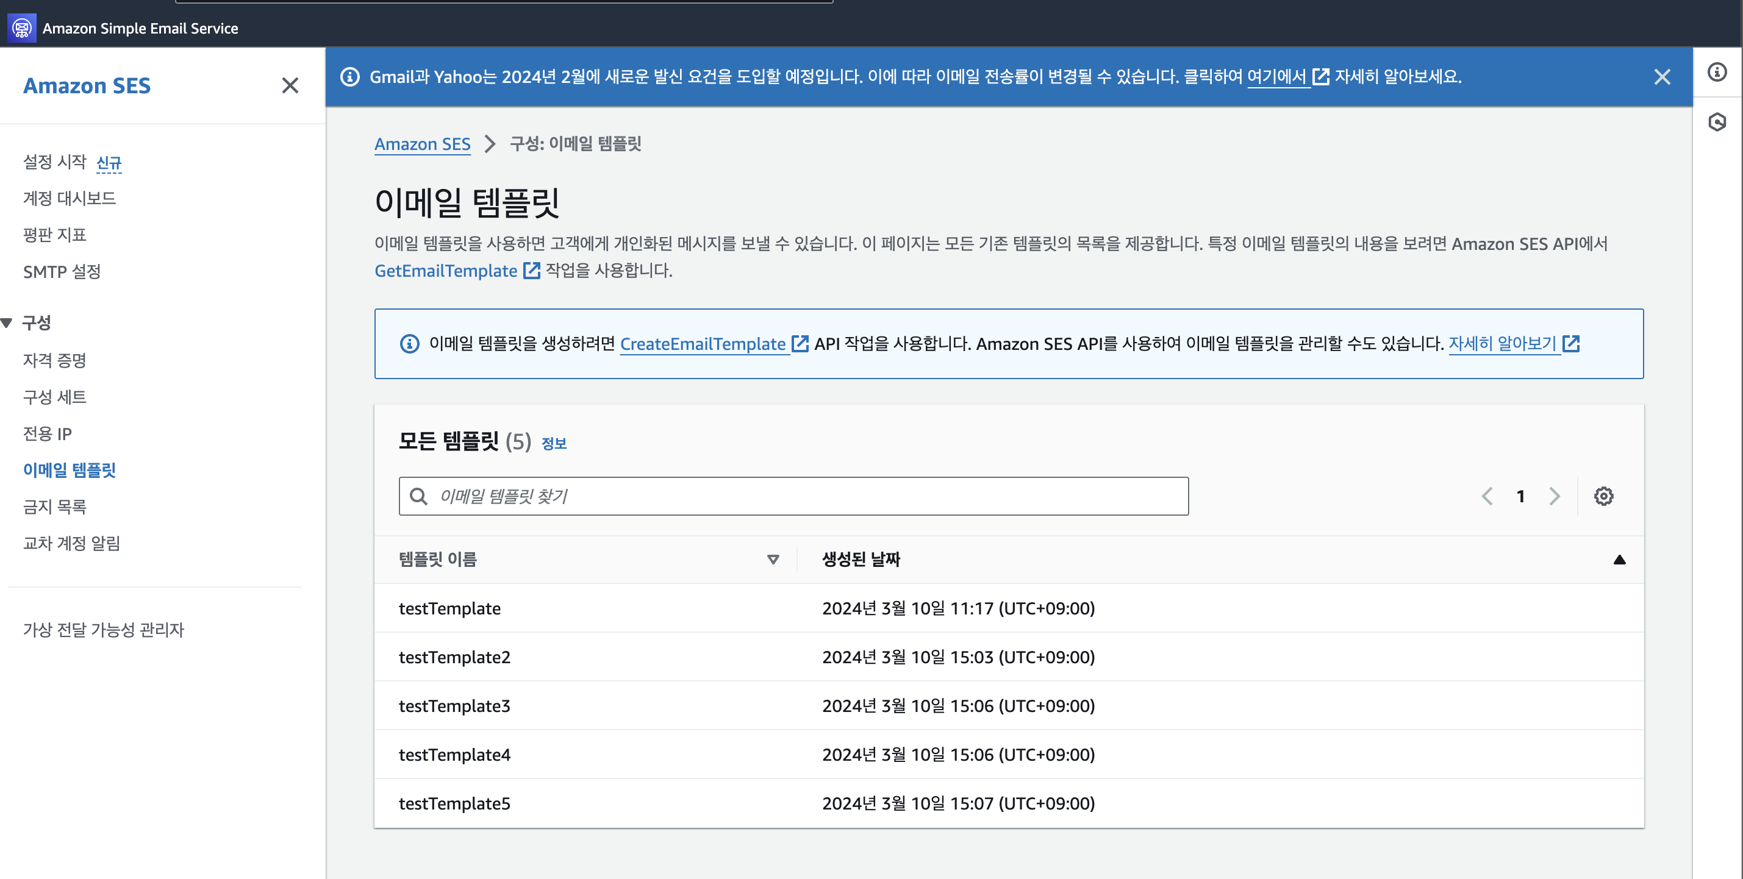Click date '2024년 3월 10일 11:17 (UTC+09:00)'
The width and height of the screenshot is (1743, 879).
coord(958,608)
